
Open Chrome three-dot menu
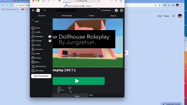[181, 5]
